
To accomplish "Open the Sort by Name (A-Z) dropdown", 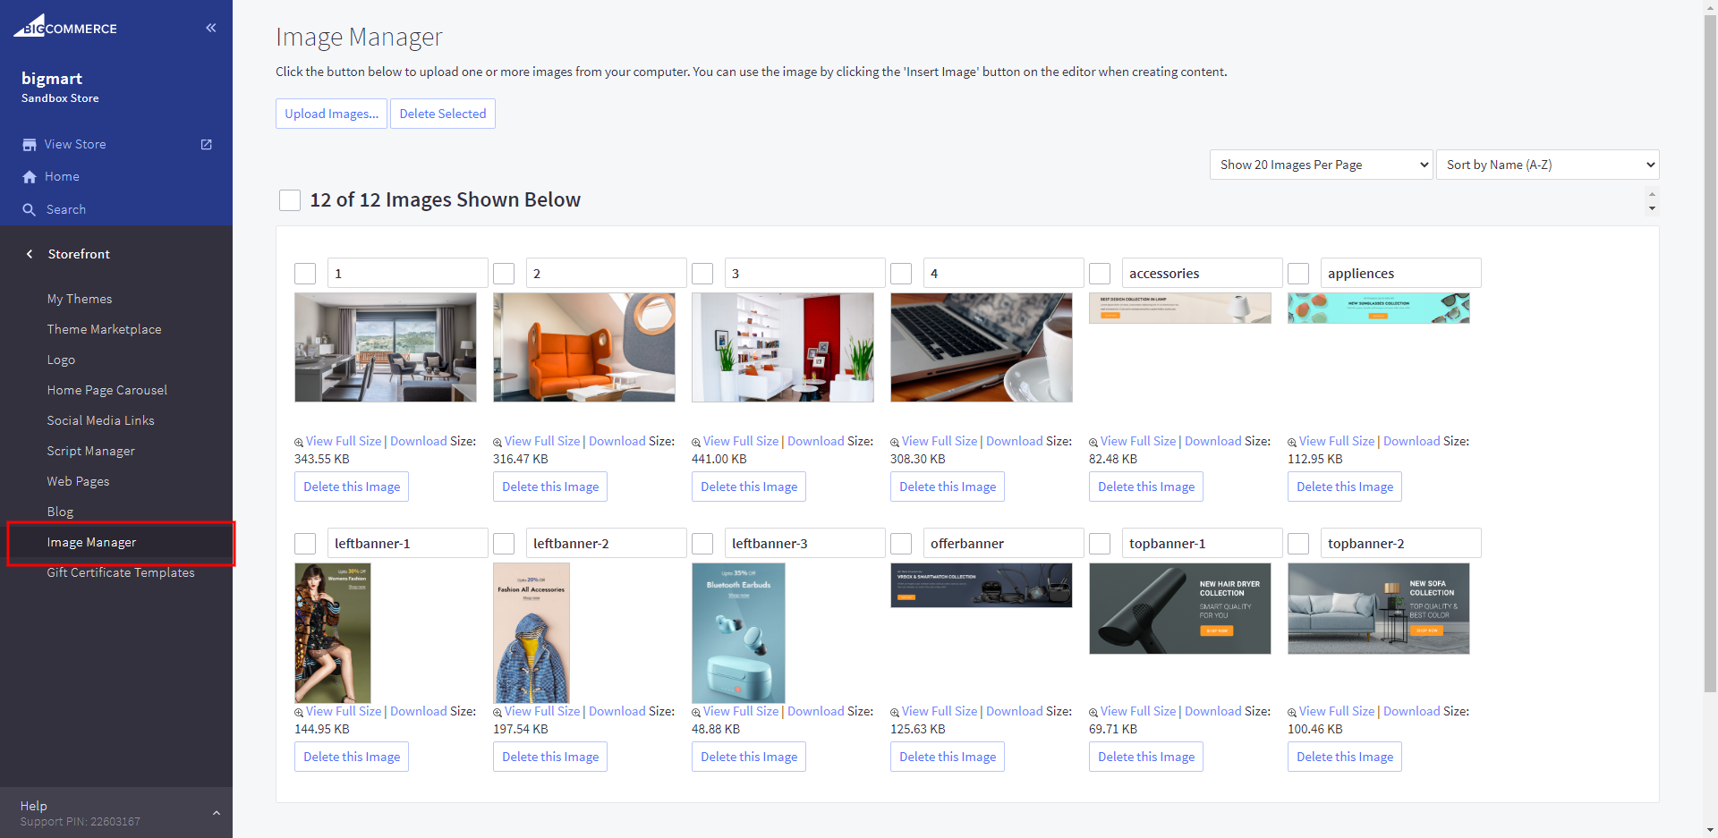I will (1547, 165).
